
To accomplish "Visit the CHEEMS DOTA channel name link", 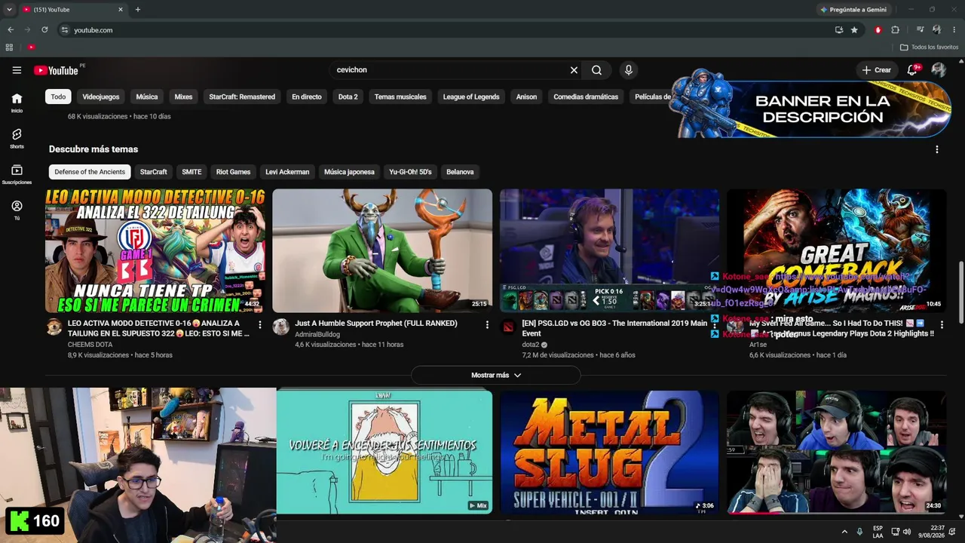I will [x=90, y=345].
